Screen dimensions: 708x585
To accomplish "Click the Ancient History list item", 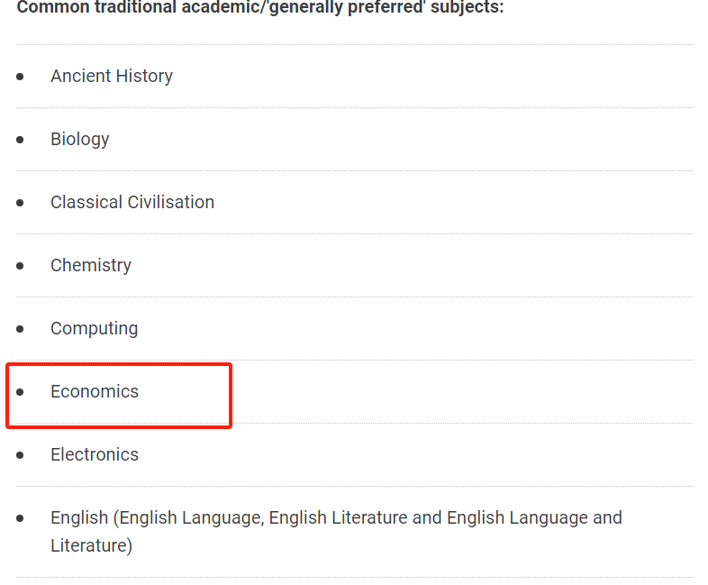I will (x=112, y=76).
